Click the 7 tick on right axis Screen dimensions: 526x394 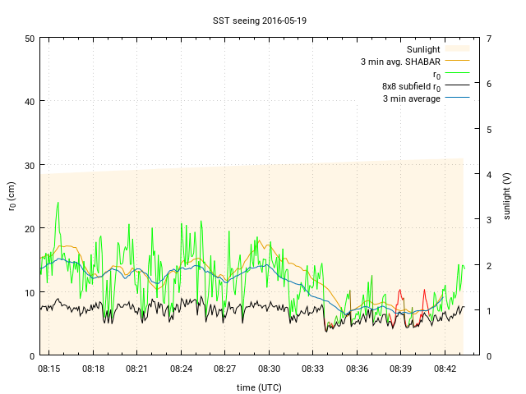[x=489, y=39]
